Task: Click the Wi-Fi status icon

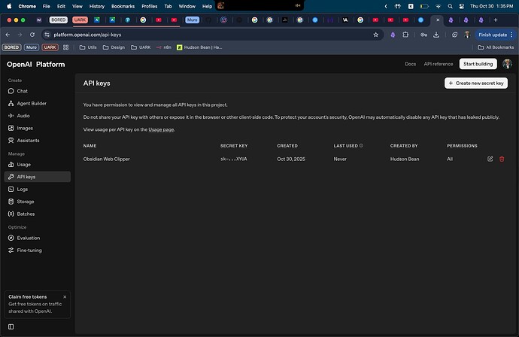Action: 439,6
